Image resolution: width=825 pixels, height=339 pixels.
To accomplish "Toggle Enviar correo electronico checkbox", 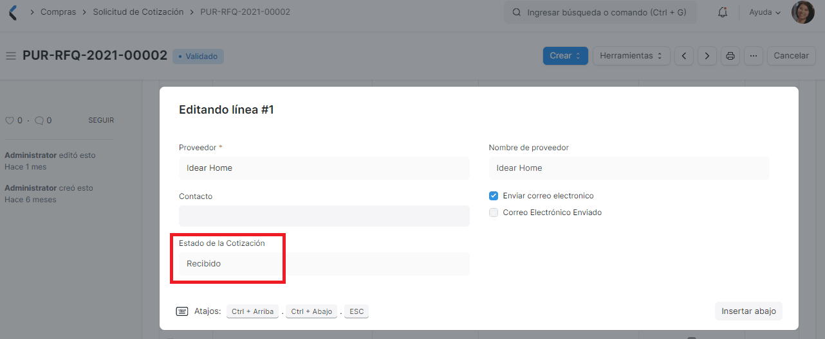I will pos(494,196).
